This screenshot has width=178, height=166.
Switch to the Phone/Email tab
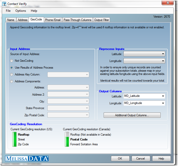[x=53, y=20]
